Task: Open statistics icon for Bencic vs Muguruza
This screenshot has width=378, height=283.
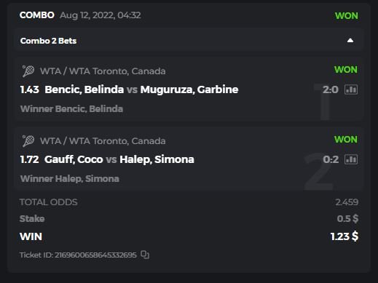Action: pos(351,89)
